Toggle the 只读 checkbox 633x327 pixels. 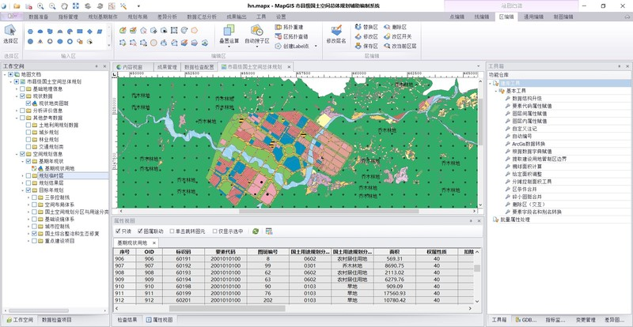(118, 231)
